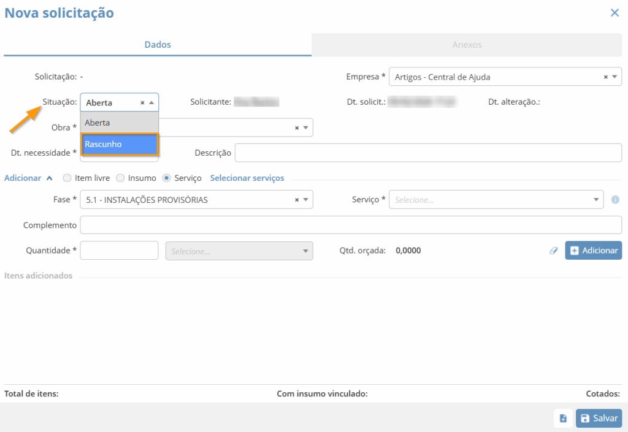Switch to the Anexos tab
This screenshot has height=432, width=628.
coord(467,45)
